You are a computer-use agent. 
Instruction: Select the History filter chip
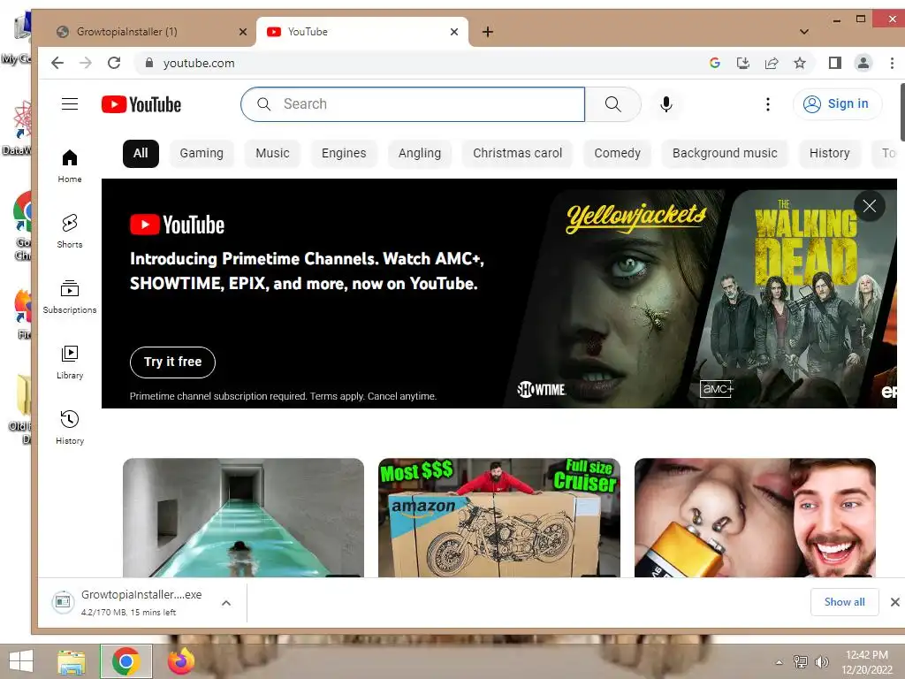point(829,154)
